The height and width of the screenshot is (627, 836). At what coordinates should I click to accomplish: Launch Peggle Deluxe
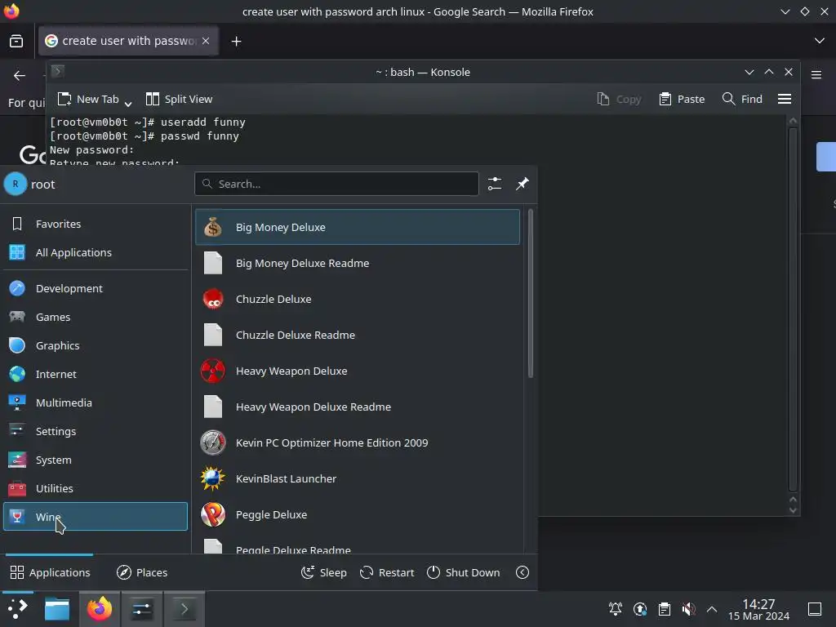coord(358,514)
